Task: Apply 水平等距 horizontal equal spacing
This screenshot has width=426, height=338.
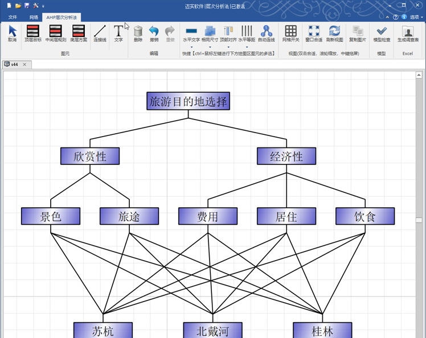Action: 247,33
